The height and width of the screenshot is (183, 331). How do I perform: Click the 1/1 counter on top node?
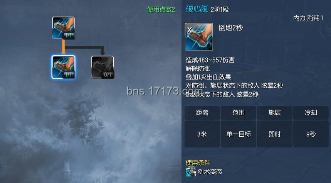point(69,36)
